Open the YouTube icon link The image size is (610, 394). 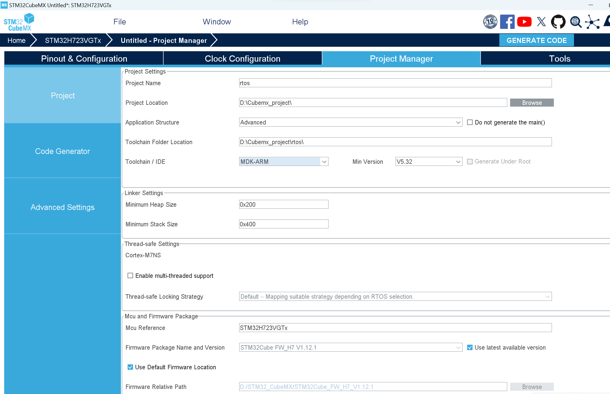tap(524, 22)
